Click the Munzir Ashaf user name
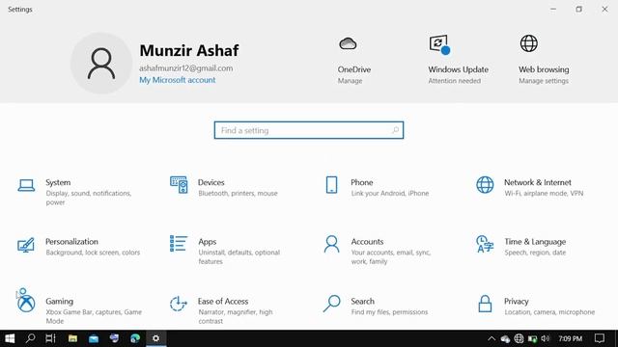This screenshot has height=347, width=618. pos(189,50)
